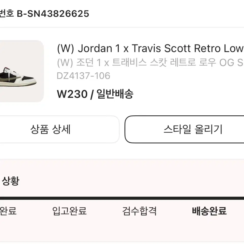Open the Jordan 1 x Travis Scott title
Viewport: 244px width, 244px height.
[150, 48]
